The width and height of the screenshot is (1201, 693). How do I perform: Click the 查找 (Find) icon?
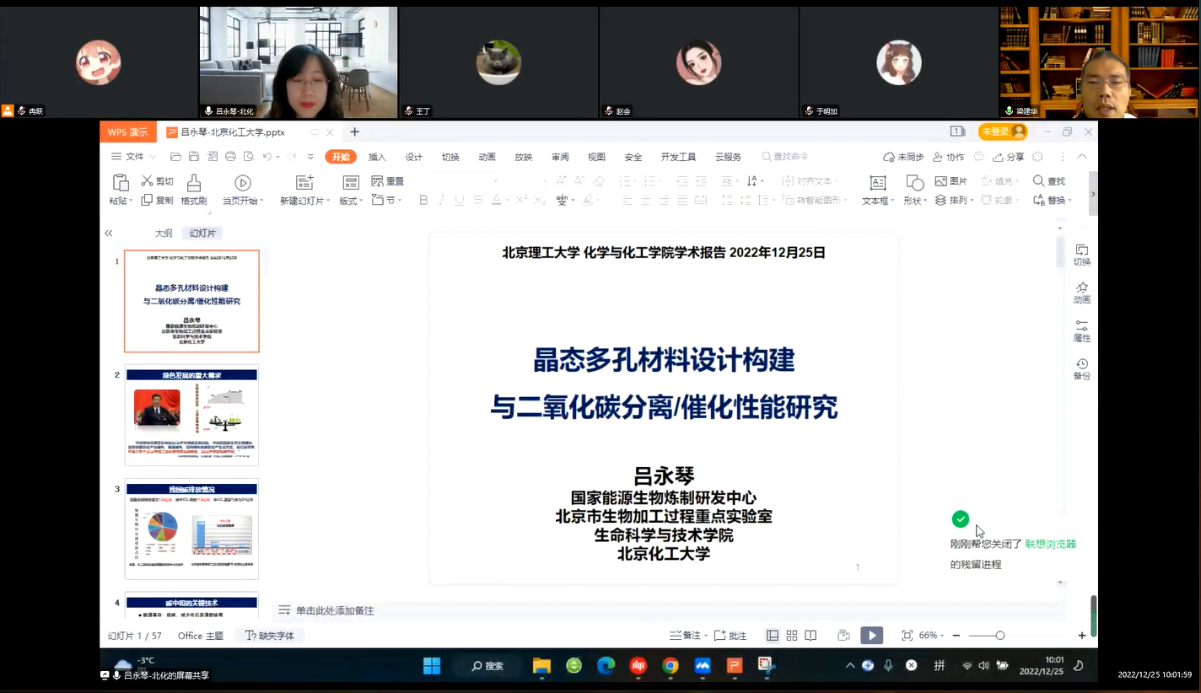click(x=1048, y=180)
